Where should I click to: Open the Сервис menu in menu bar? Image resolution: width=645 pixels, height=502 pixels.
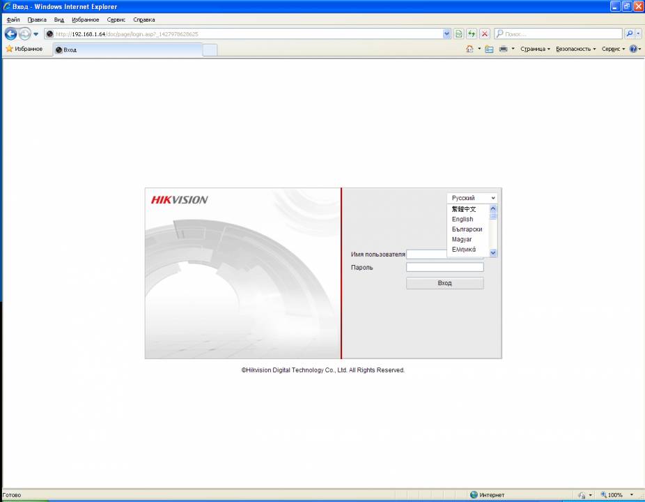[x=116, y=20]
